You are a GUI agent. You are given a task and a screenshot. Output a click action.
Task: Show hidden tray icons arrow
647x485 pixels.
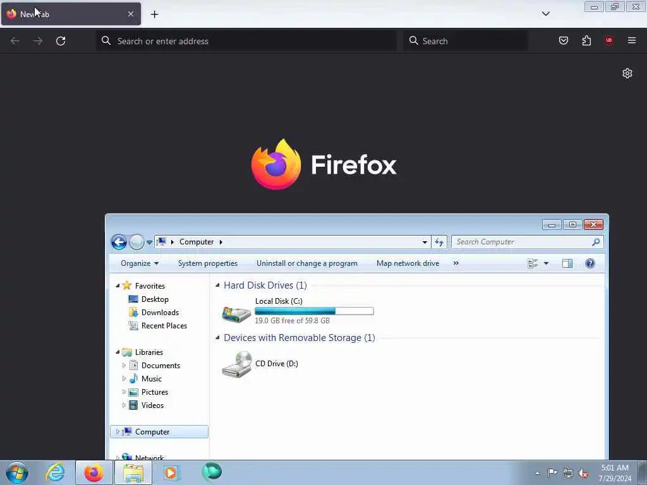tap(537, 473)
